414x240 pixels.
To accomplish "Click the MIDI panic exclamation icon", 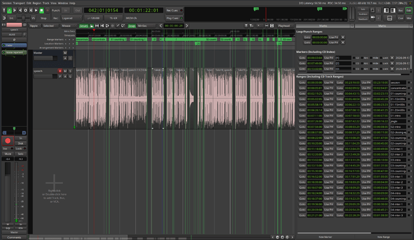I will tap(4, 10).
